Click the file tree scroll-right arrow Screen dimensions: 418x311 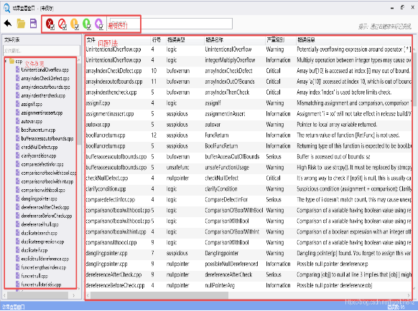tap(74, 295)
